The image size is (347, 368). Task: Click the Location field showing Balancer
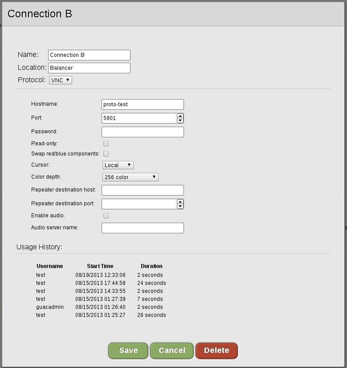[89, 68]
